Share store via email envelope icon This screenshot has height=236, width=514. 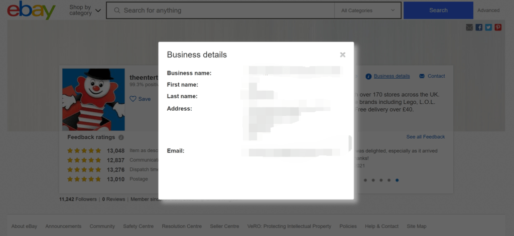469,28
